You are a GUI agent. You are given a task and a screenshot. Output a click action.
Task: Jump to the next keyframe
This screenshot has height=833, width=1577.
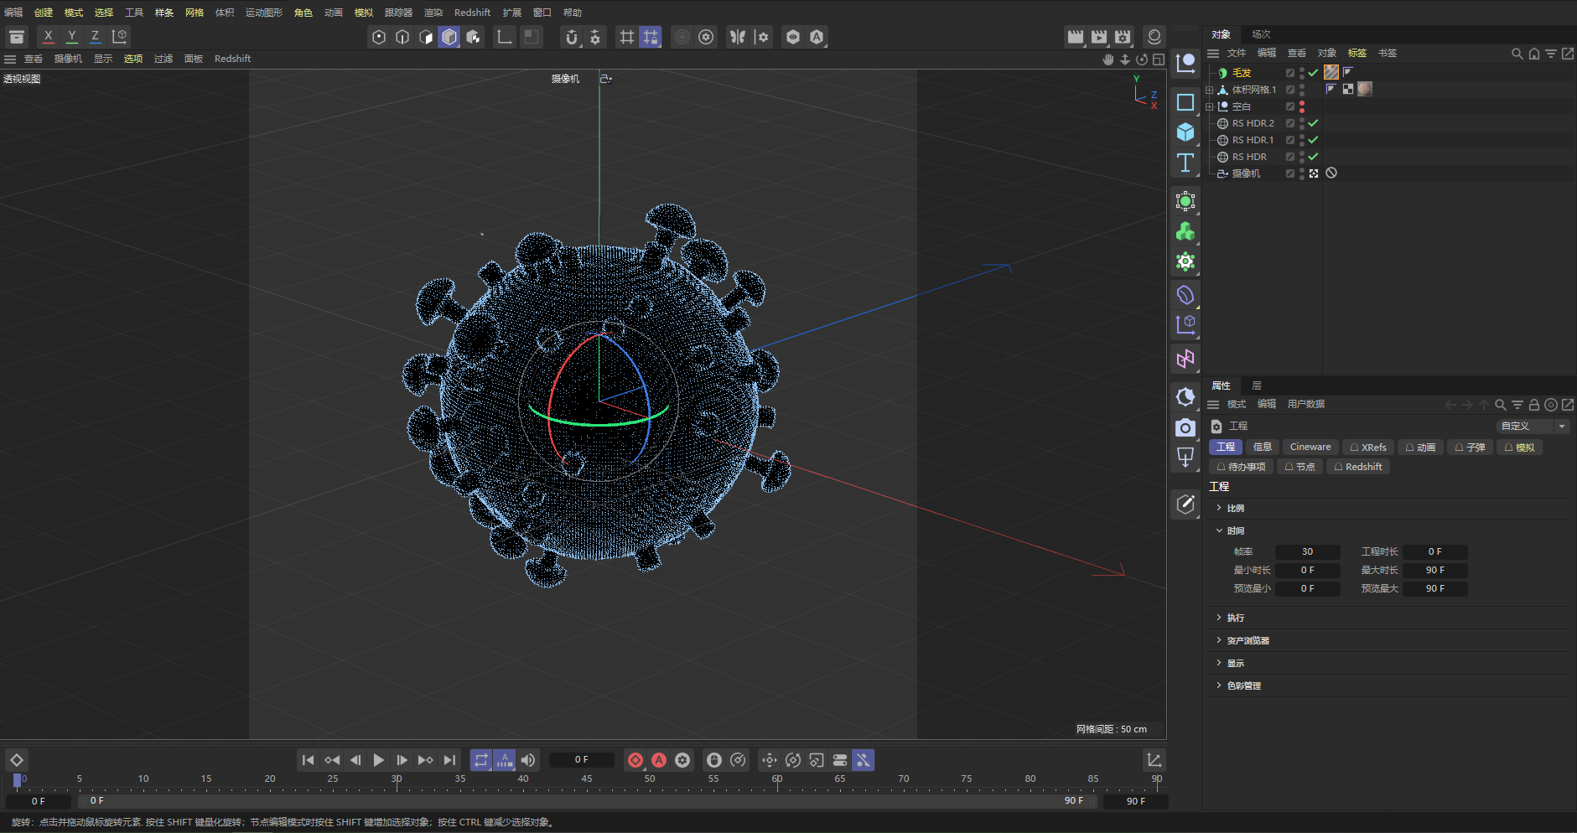pyautogui.click(x=426, y=760)
